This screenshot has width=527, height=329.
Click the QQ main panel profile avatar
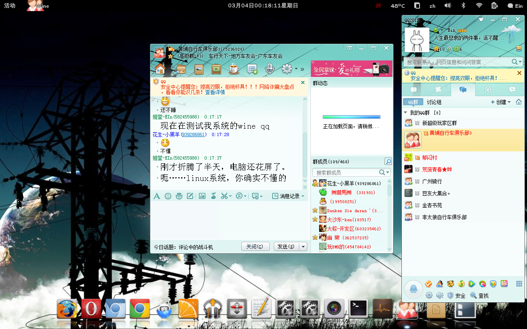[417, 39]
